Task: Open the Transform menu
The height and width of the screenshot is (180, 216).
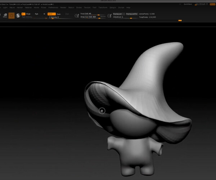Action: pos(103,8)
